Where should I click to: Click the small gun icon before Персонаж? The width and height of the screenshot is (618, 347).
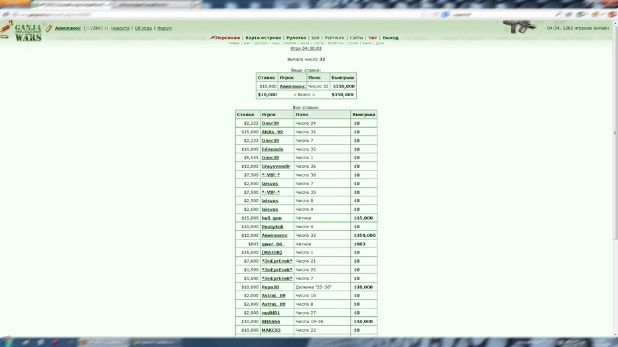[x=212, y=37]
